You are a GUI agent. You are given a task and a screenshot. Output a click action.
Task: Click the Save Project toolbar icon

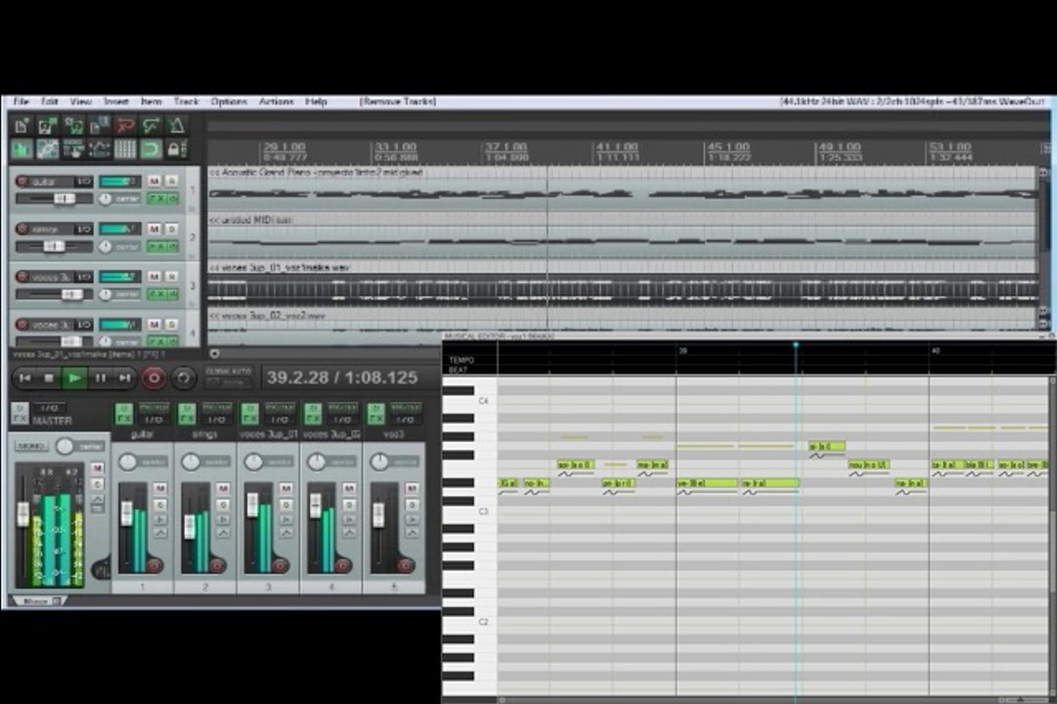point(72,125)
